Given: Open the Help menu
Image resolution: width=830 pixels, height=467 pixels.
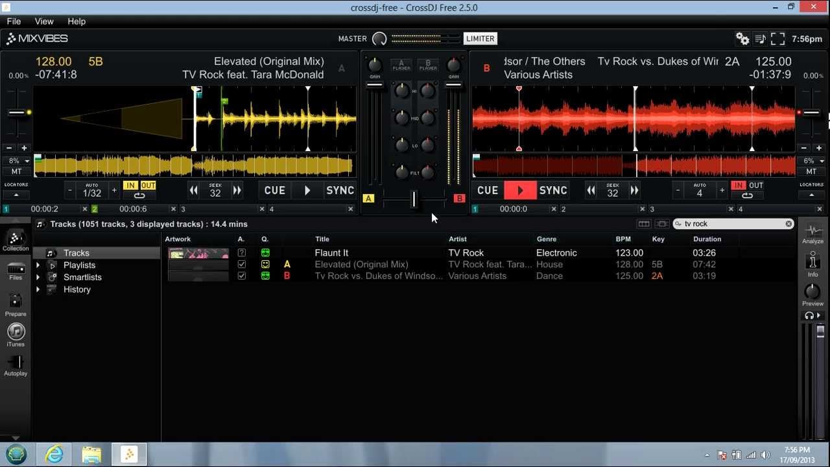Looking at the screenshot, I should 77,21.
